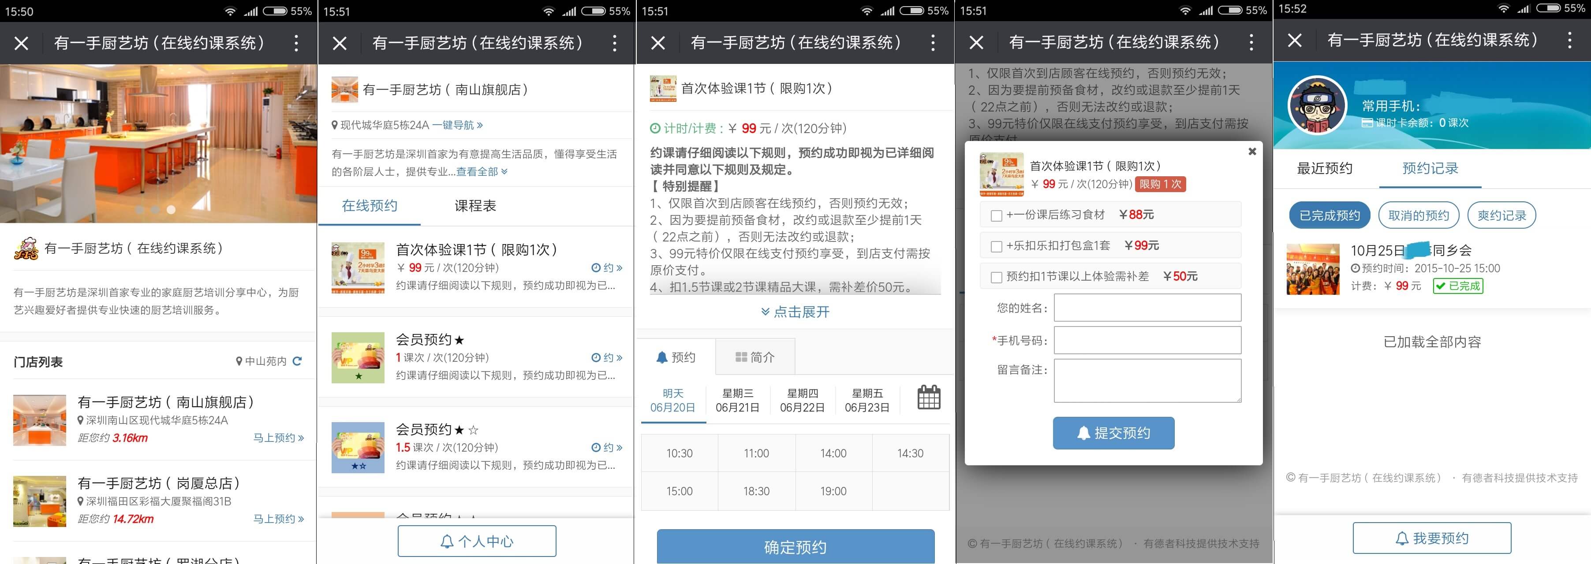Switch to the 在线预约 tab
The width and height of the screenshot is (1591, 564).
[x=370, y=206]
